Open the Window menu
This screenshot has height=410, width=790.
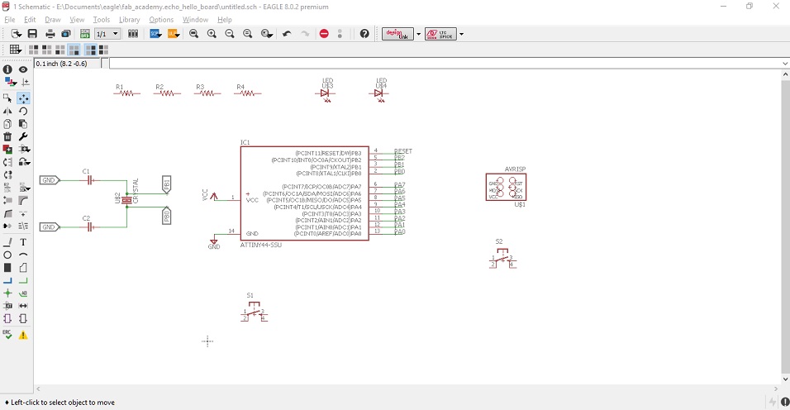pyautogui.click(x=195, y=20)
